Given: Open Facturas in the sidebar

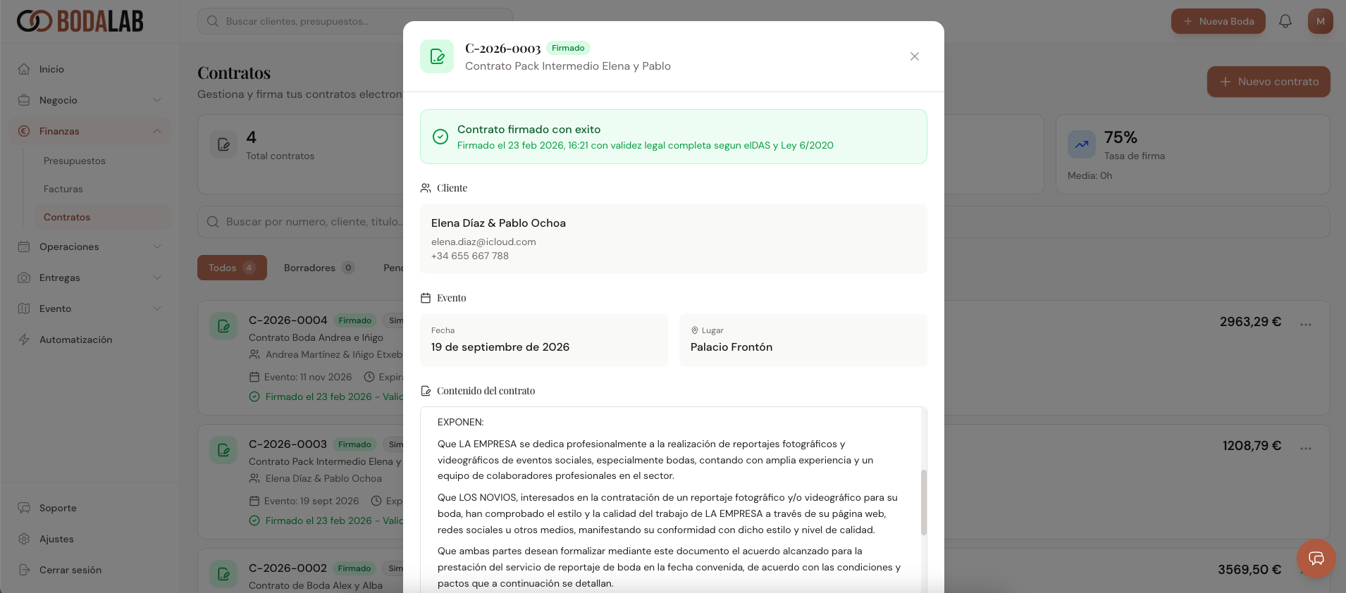Looking at the screenshot, I should click(x=63, y=189).
